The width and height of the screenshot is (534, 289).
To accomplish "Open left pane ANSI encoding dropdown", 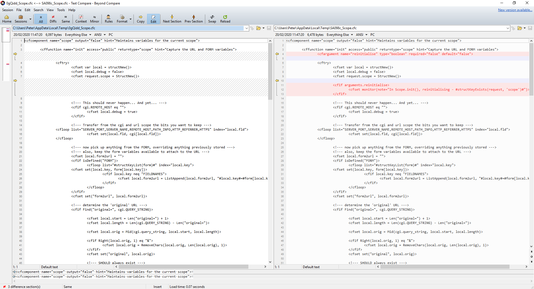I will click(x=100, y=35).
